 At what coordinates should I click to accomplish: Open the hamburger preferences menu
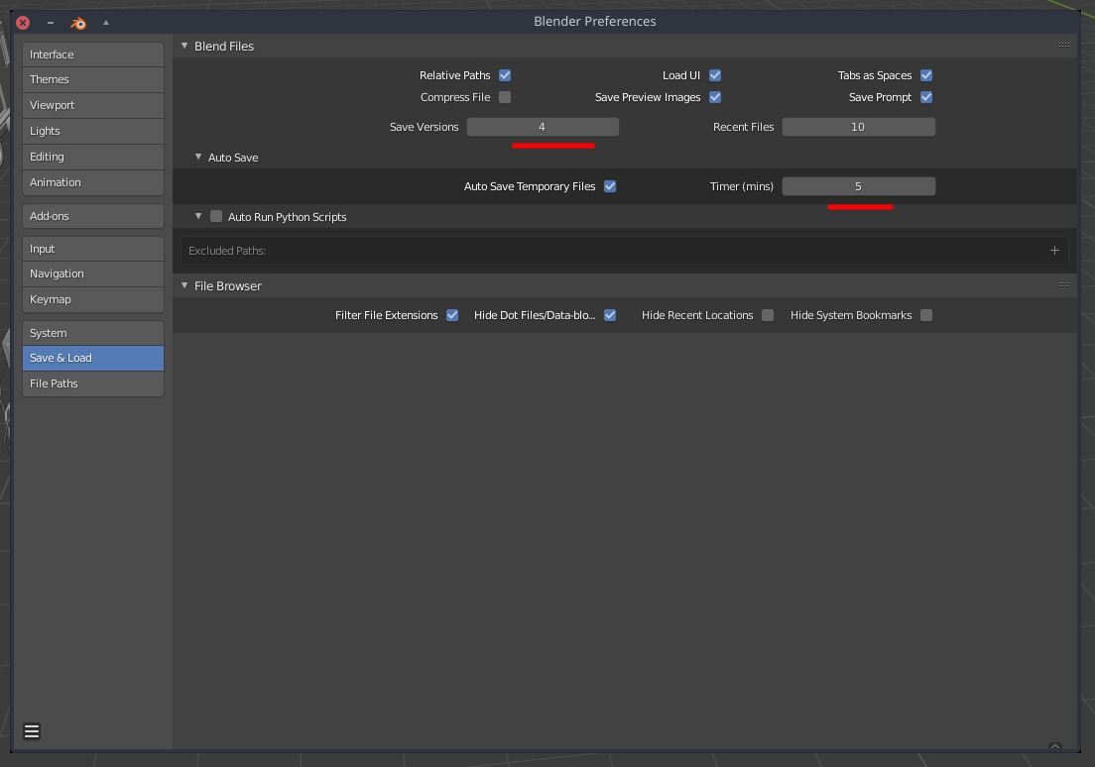pos(32,730)
